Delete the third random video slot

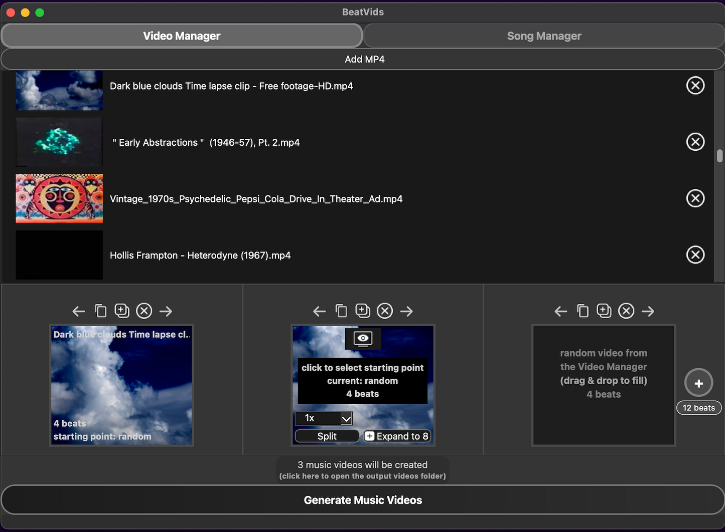[x=626, y=311]
